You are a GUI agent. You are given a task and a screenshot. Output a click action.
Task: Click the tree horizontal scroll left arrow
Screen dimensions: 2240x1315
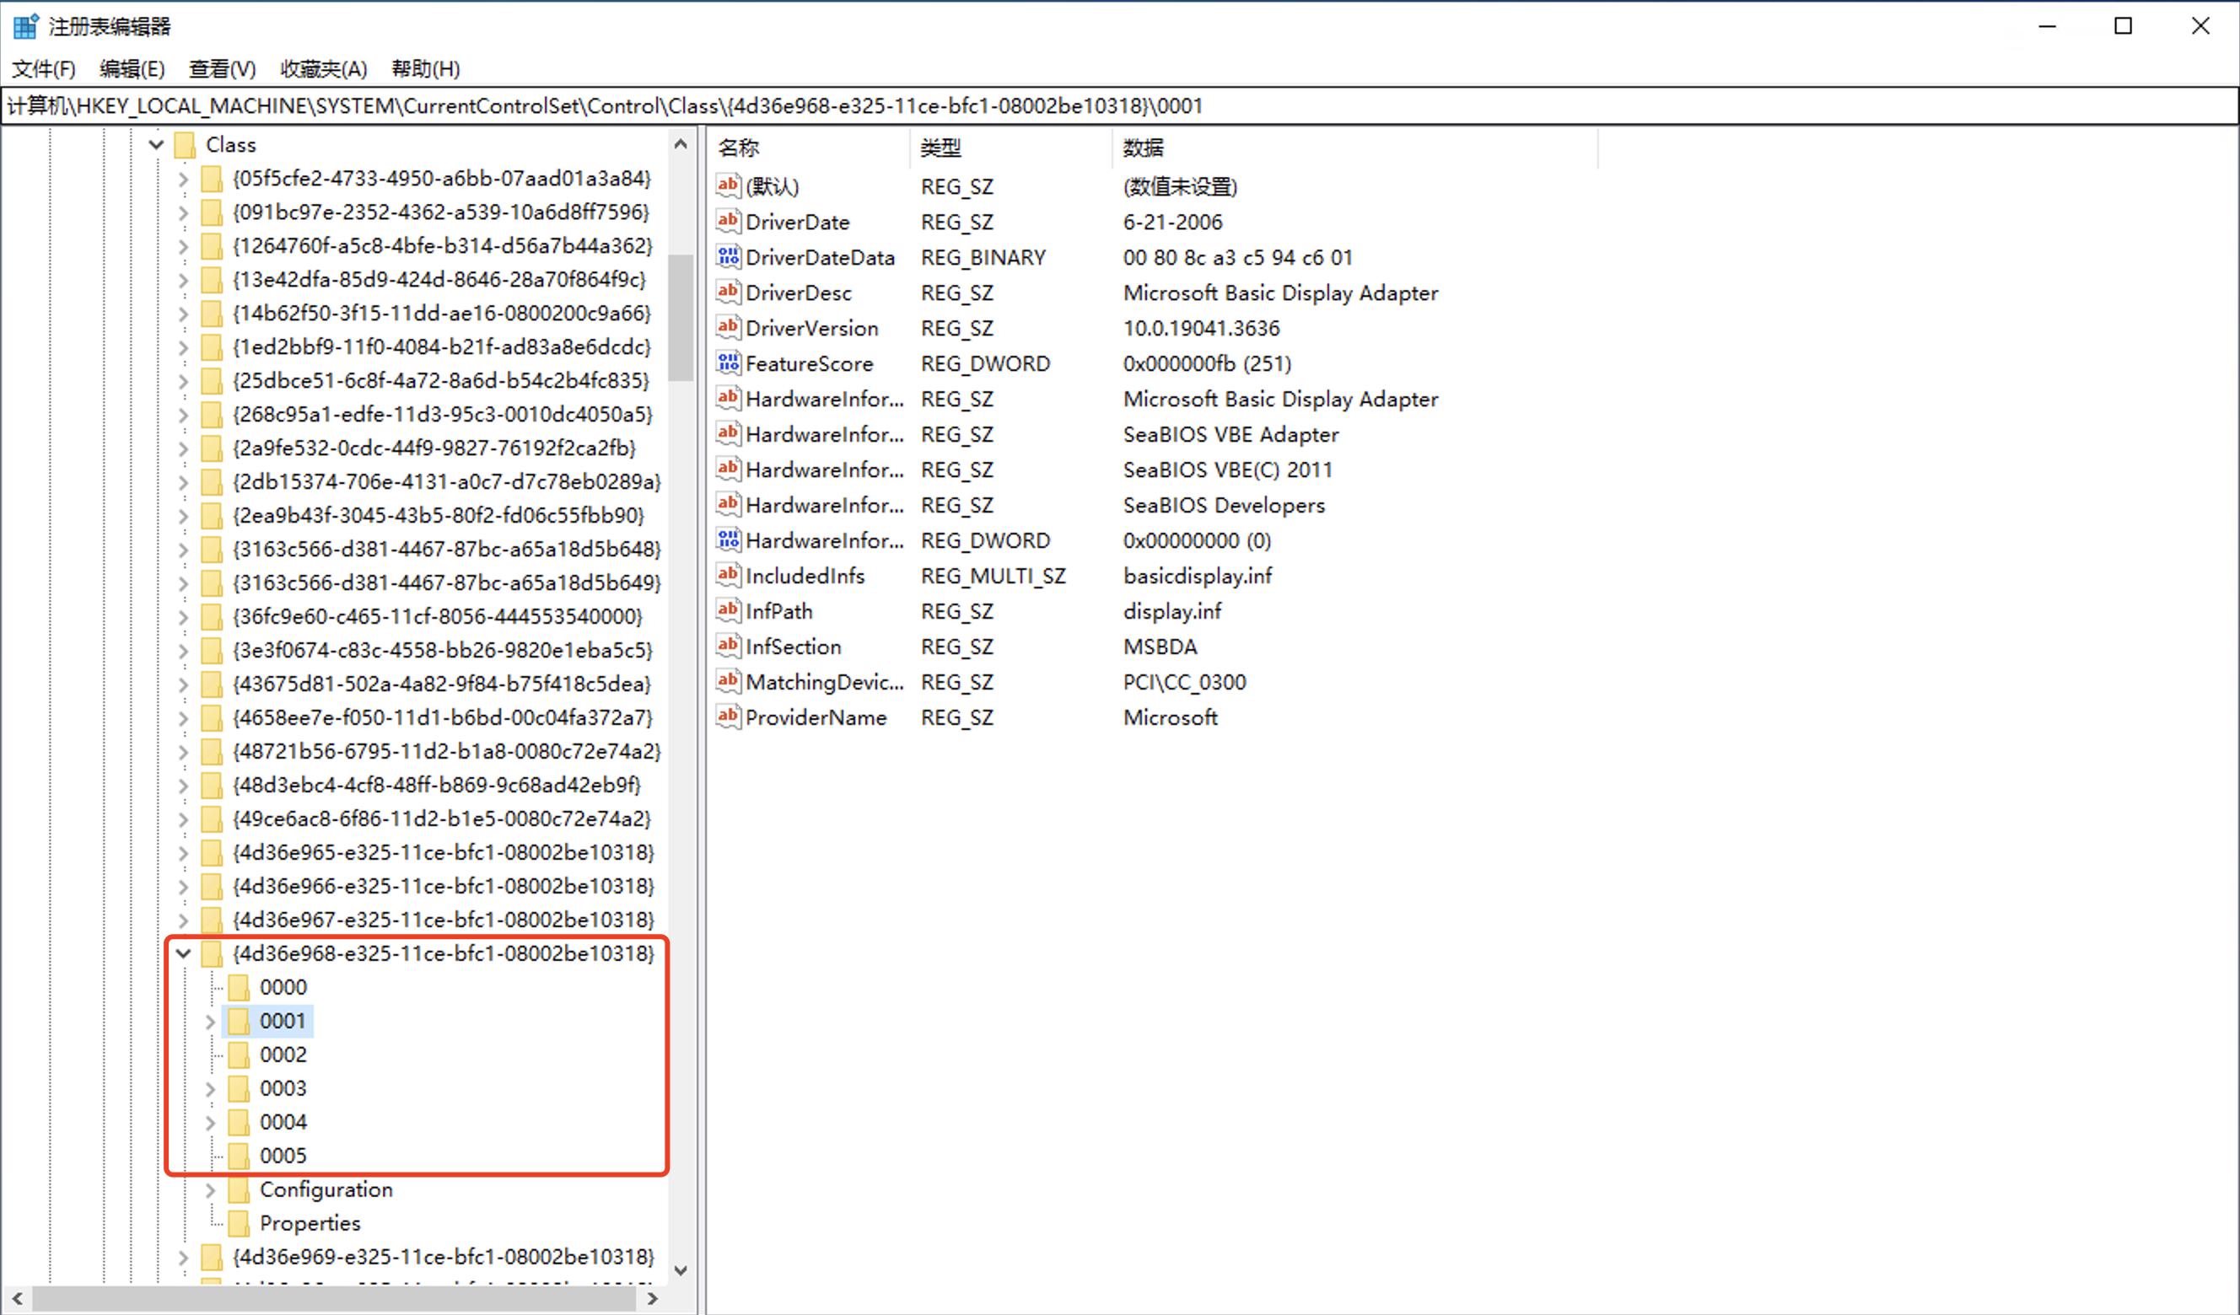[17, 1298]
